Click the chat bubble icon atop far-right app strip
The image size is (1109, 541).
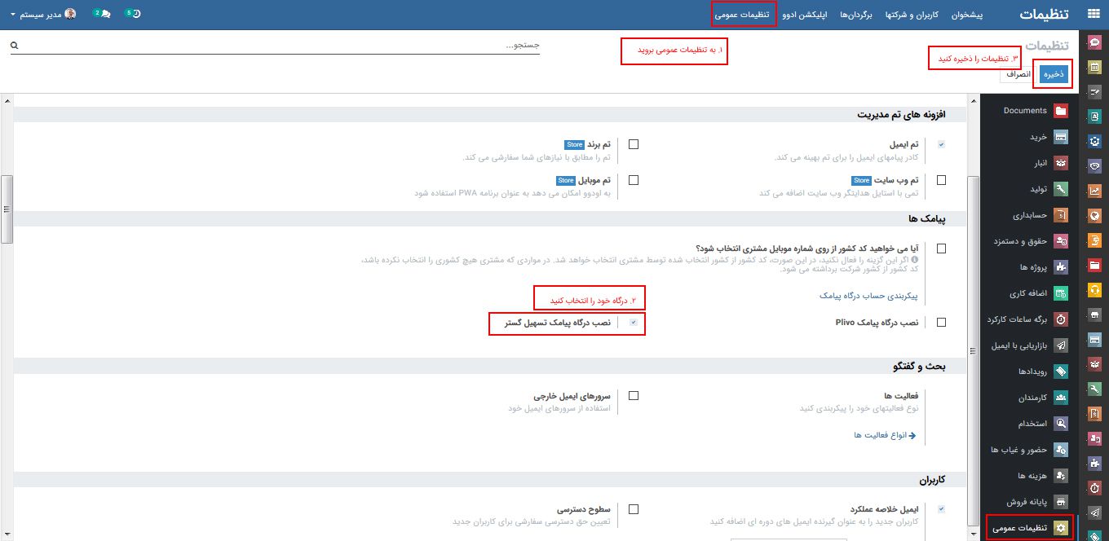point(1094,42)
